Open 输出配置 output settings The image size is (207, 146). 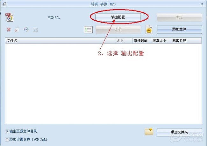(118, 17)
